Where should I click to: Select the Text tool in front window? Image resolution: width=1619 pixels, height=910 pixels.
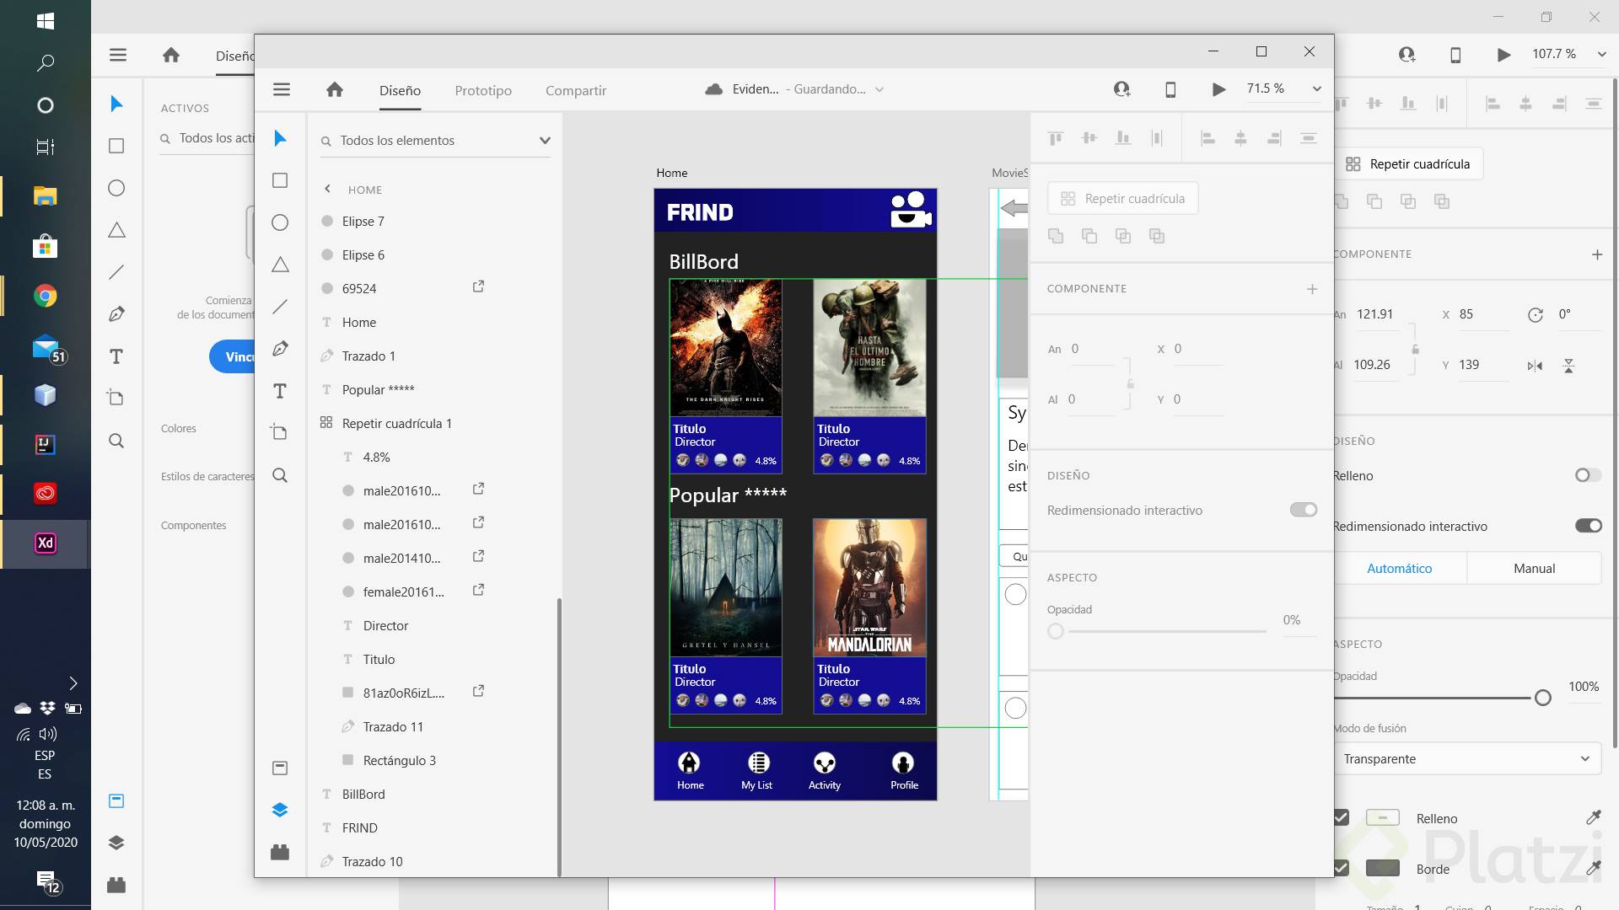point(281,391)
